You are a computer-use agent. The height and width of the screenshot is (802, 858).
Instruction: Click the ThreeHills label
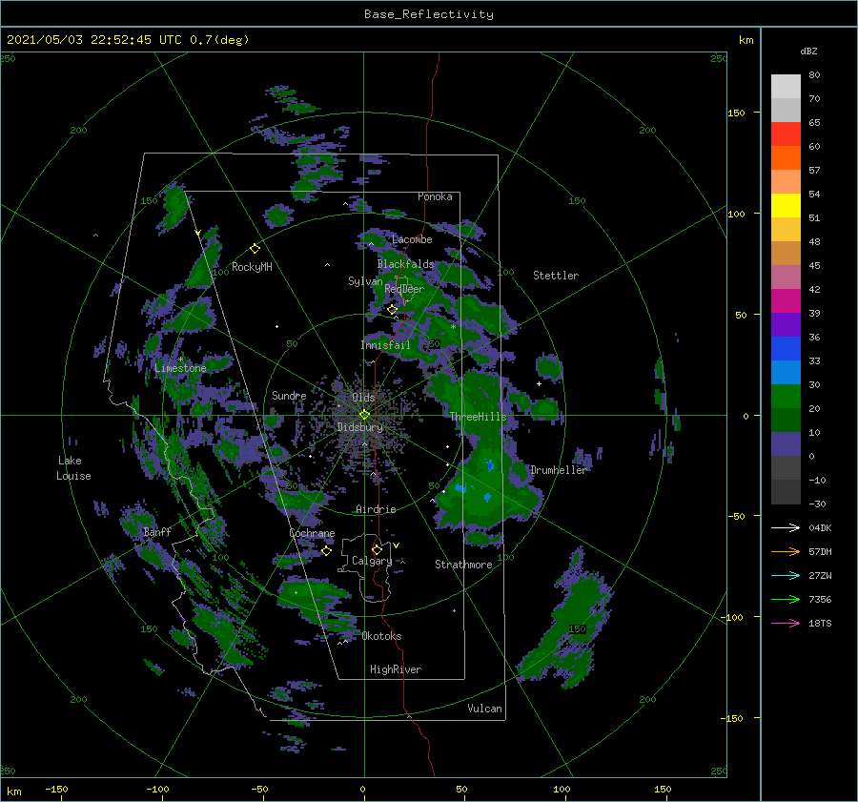[479, 417]
